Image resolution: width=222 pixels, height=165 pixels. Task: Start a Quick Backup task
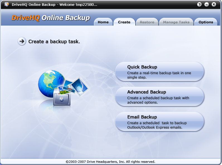tap(160, 72)
